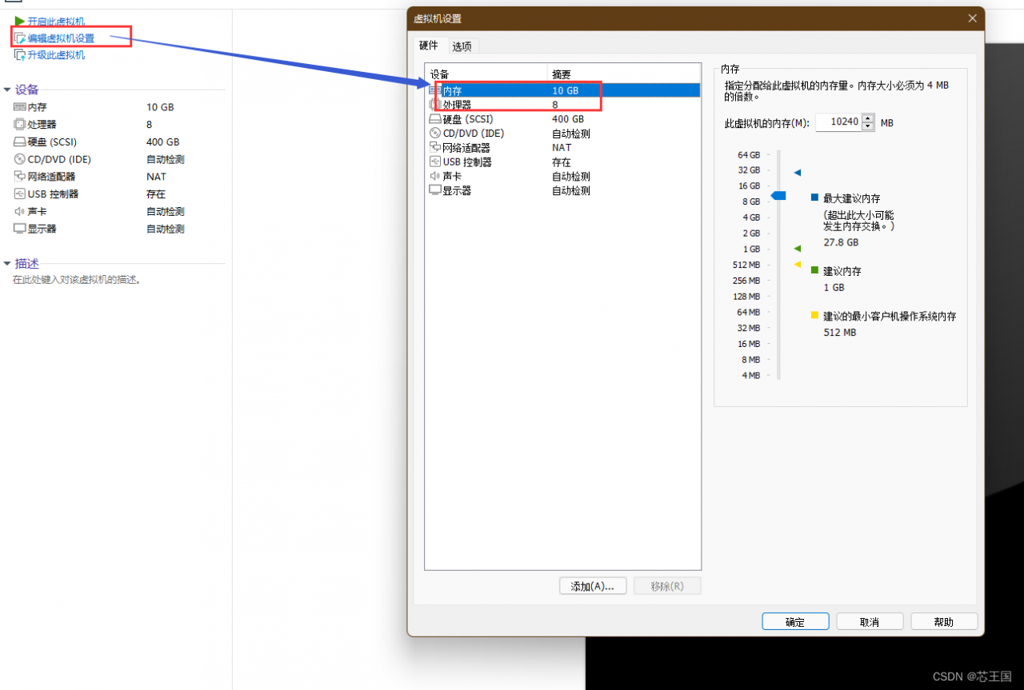Viewport: 1024px width, 690px height.
Task: Select the network adapter icon in dialog list
Action: (435, 148)
